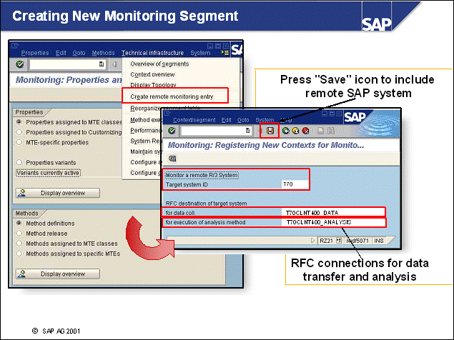Open command field dropdown in the registering window
The width and height of the screenshot is (454, 340).
pyautogui.click(x=247, y=131)
